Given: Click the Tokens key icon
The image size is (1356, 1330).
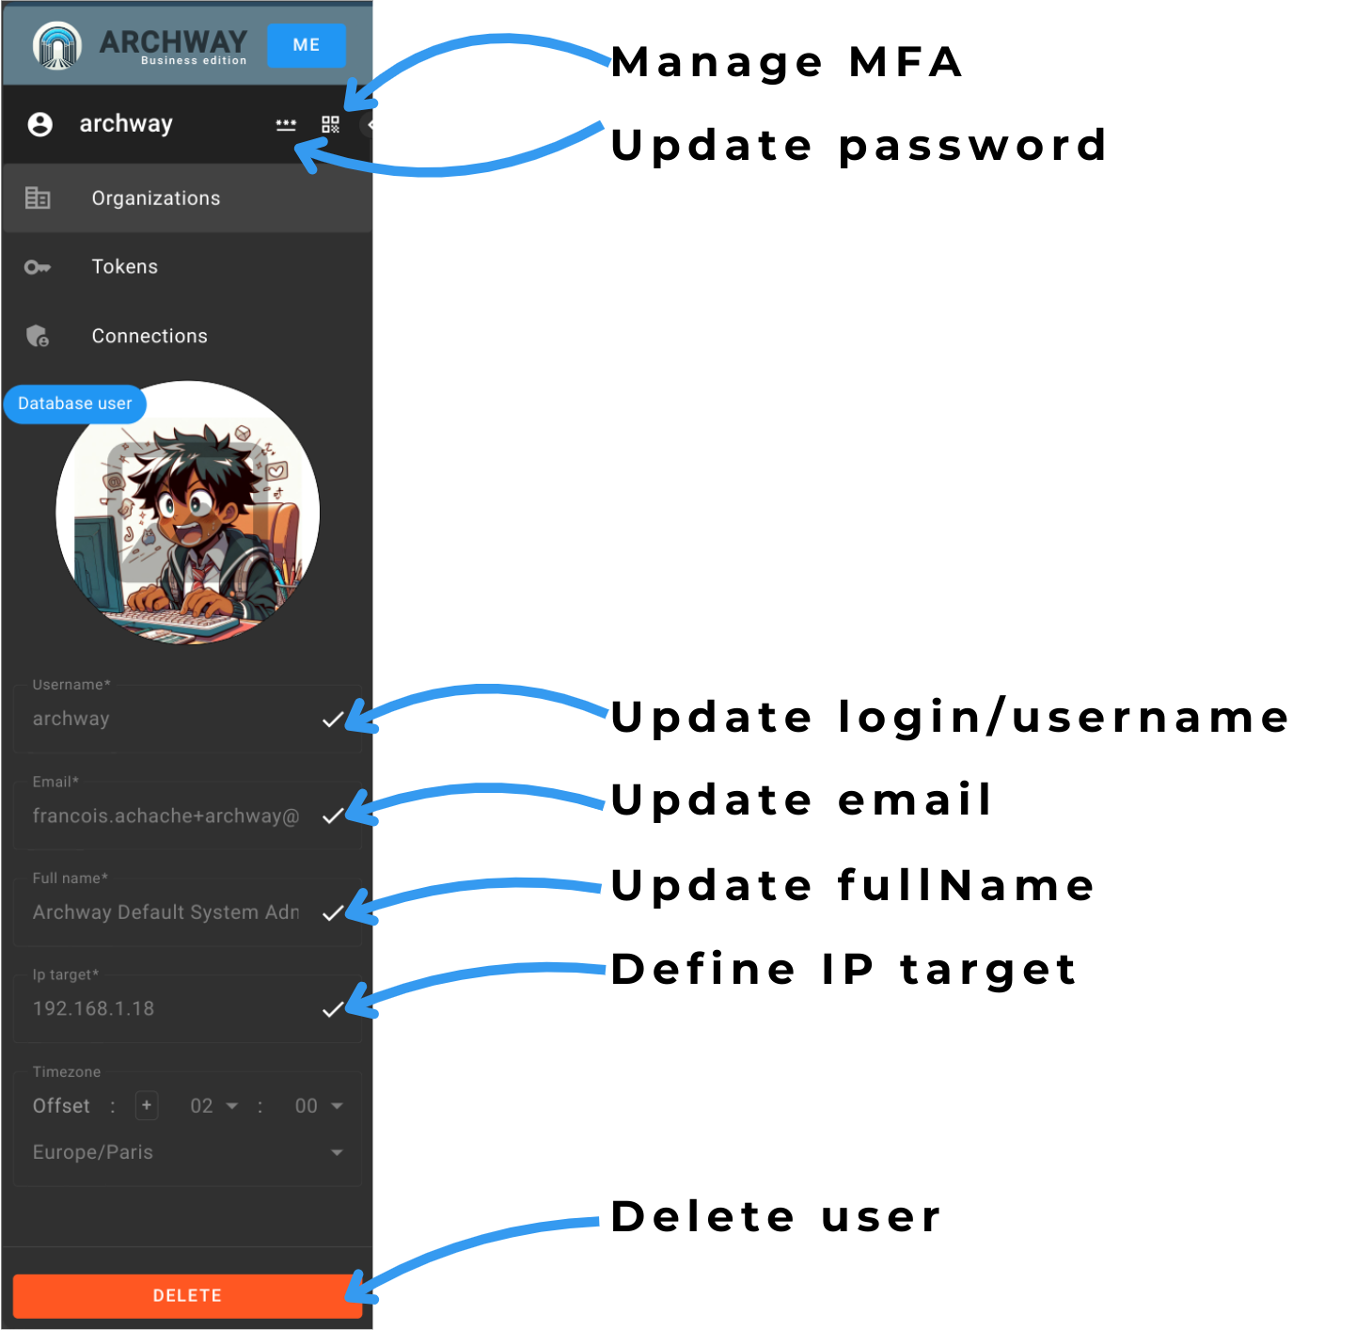Looking at the screenshot, I should 38,267.
